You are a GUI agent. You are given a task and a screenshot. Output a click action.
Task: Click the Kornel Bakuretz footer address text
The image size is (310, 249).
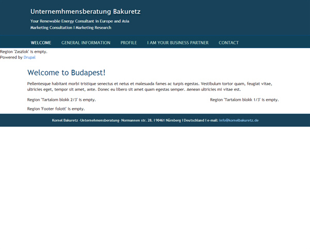(x=135, y=120)
